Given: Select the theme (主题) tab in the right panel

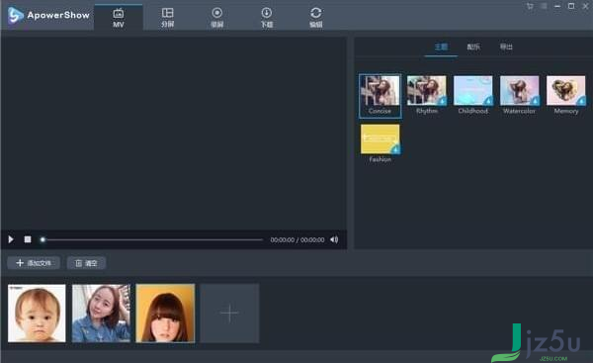Looking at the screenshot, I should pos(441,46).
